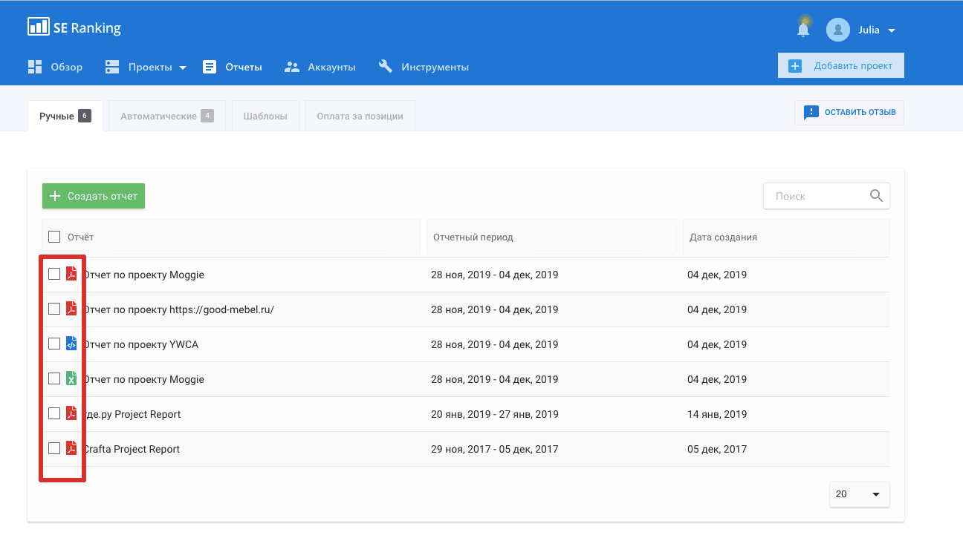963x538 pixels.
Task: Click the PDF icon of the Crafta Project Report
Action: click(71, 448)
